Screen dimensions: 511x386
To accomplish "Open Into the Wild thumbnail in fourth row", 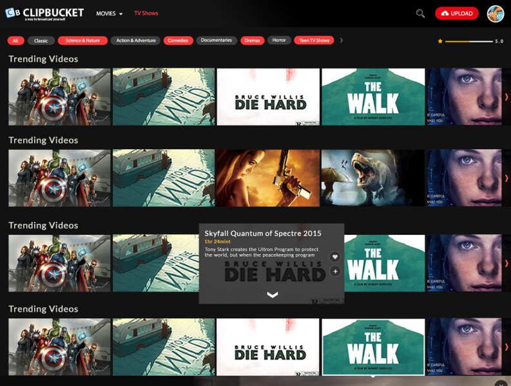I will pos(164,347).
